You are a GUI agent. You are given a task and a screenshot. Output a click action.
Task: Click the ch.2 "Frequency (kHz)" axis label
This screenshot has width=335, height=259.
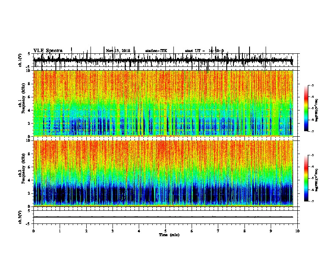(23, 168)
